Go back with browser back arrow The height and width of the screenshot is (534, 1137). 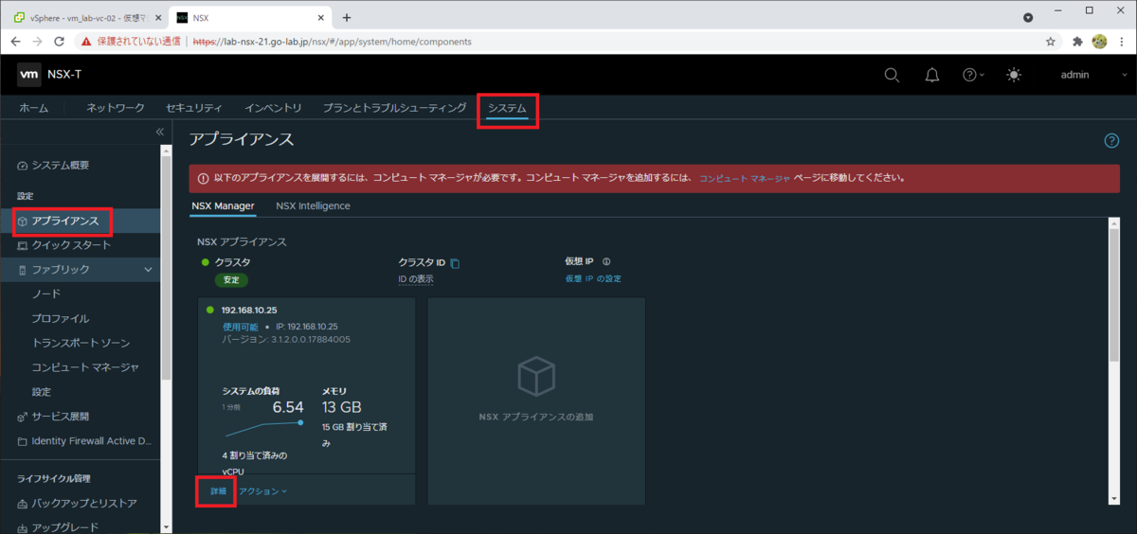point(15,42)
